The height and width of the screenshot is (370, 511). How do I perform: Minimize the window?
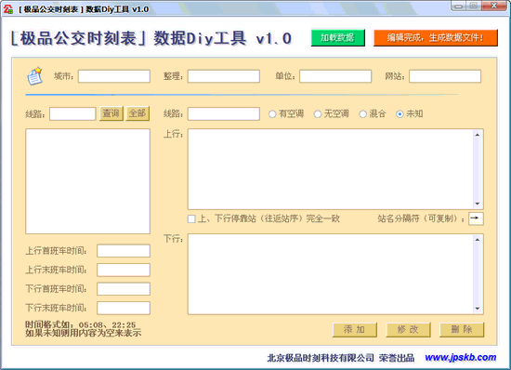click(x=459, y=6)
